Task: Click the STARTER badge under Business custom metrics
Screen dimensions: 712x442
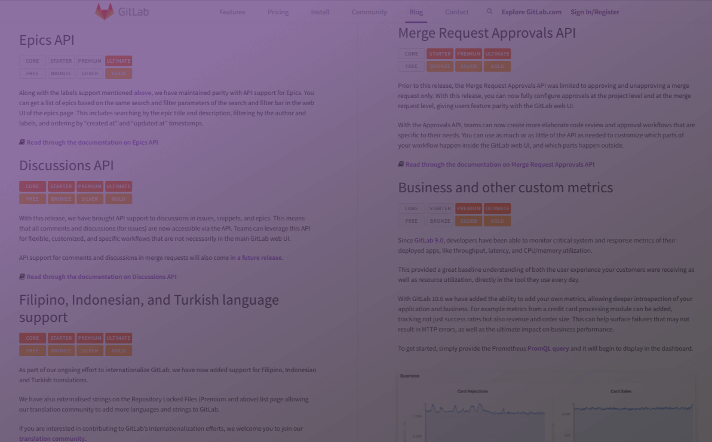Action: (x=440, y=208)
